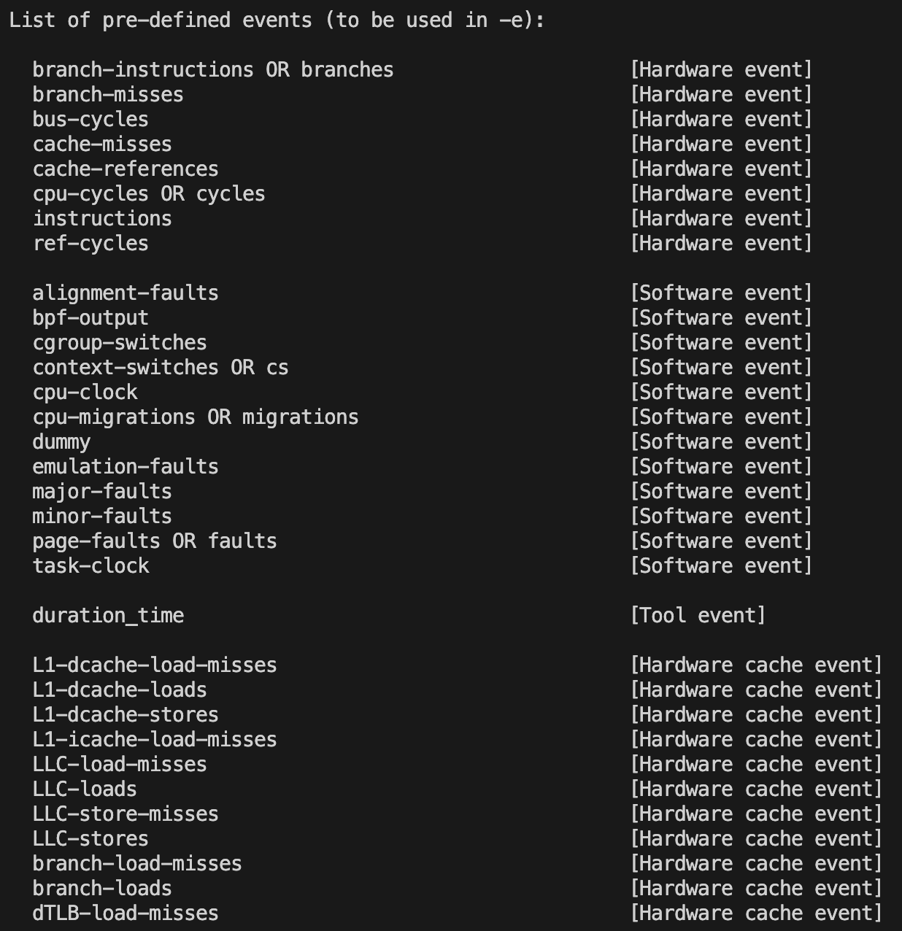Viewport: 902px width, 931px height.
Task: Click the bpf-output event entry
Action: (x=90, y=318)
